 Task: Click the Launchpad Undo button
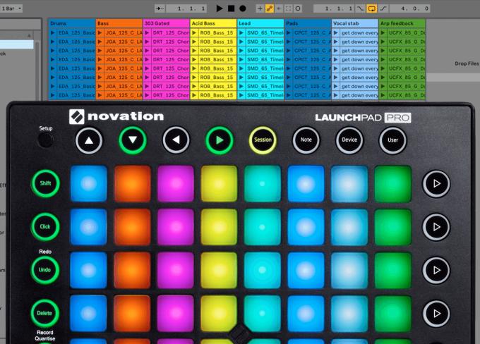(x=45, y=270)
